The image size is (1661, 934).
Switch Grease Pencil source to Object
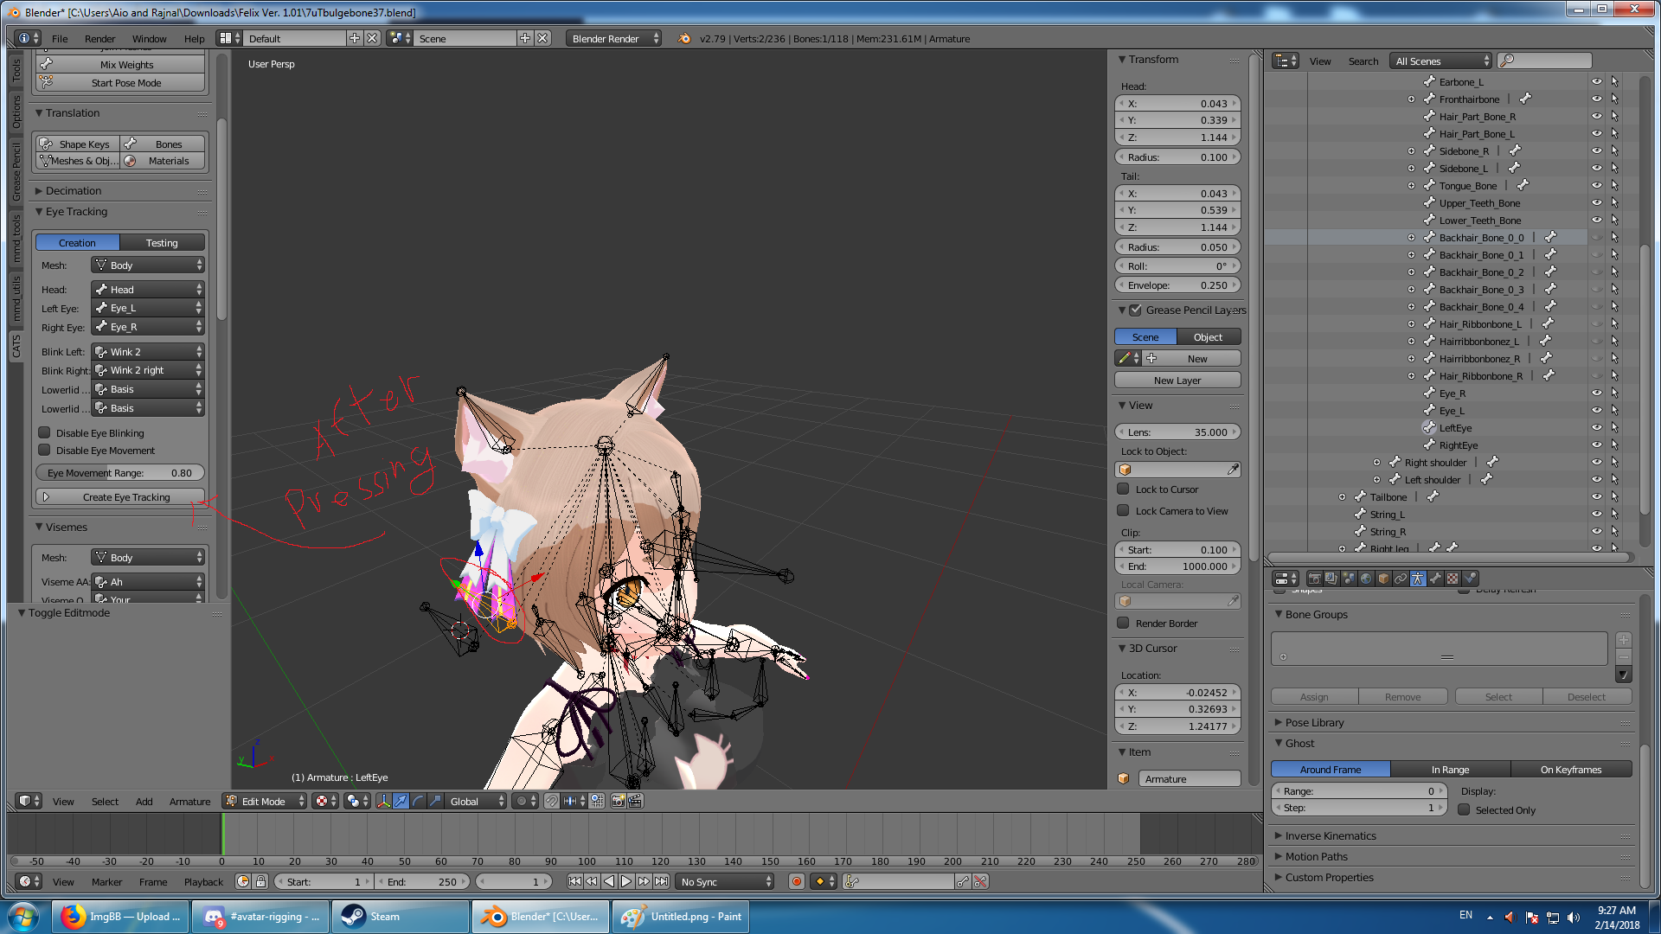coord(1209,336)
